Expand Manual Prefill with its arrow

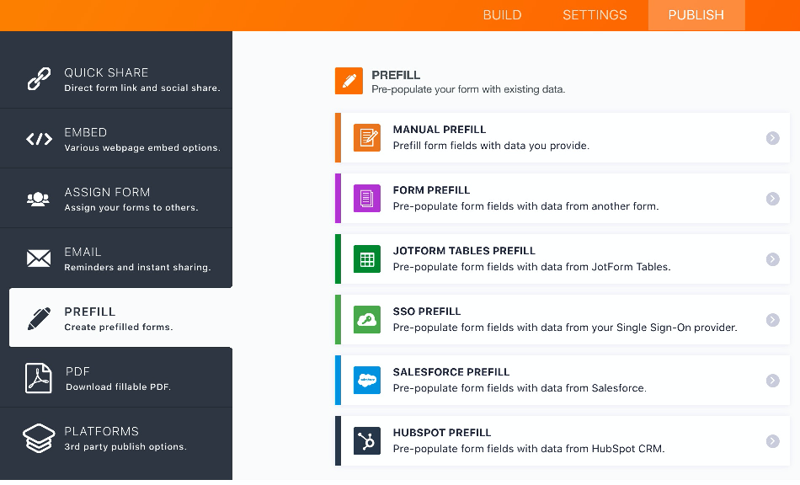point(772,138)
